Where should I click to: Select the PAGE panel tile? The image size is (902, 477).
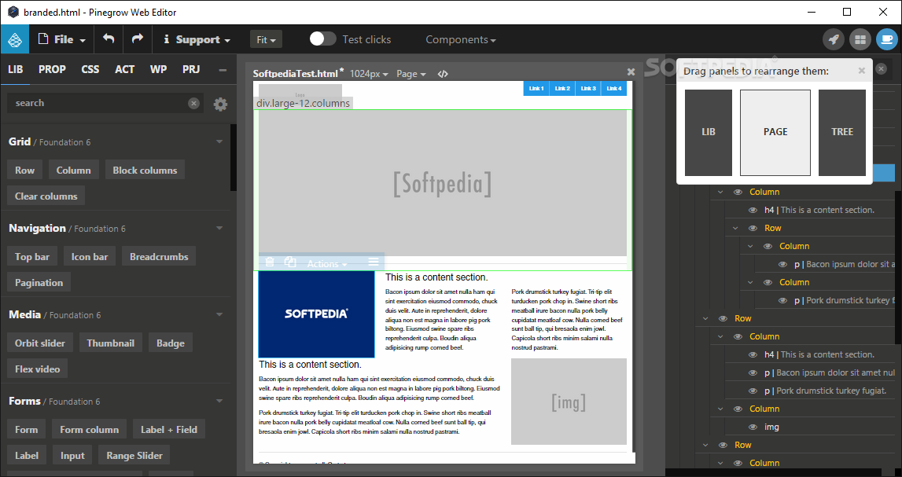(775, 132)
